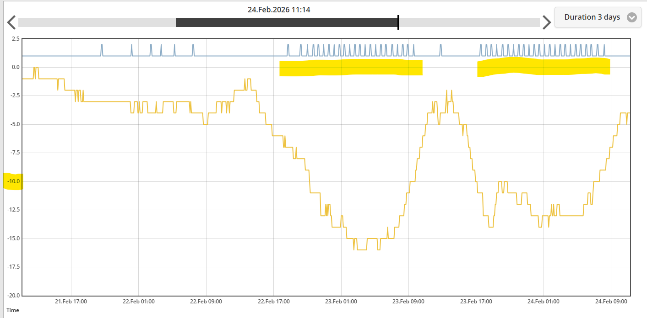Image resolution: width=647 pixels, height=318 pixels.
Task: Click the round chevron icon beside Duration
Action: 631,17
